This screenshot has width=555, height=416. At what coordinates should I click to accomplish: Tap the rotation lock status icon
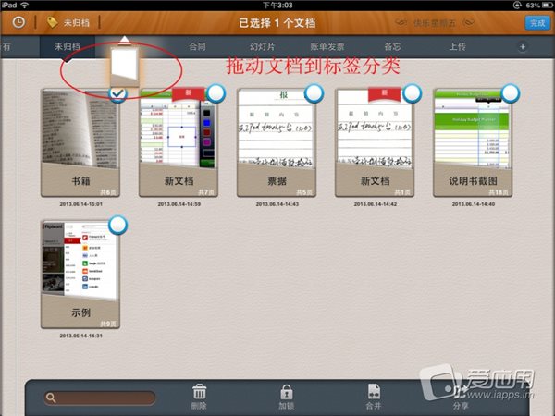(517, 6)
